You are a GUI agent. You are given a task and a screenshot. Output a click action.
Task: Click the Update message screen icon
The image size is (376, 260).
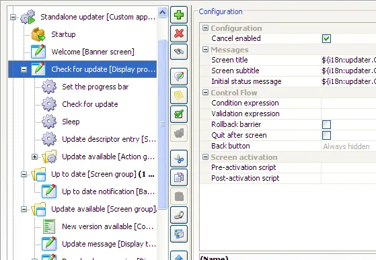[x=49, y=244]
